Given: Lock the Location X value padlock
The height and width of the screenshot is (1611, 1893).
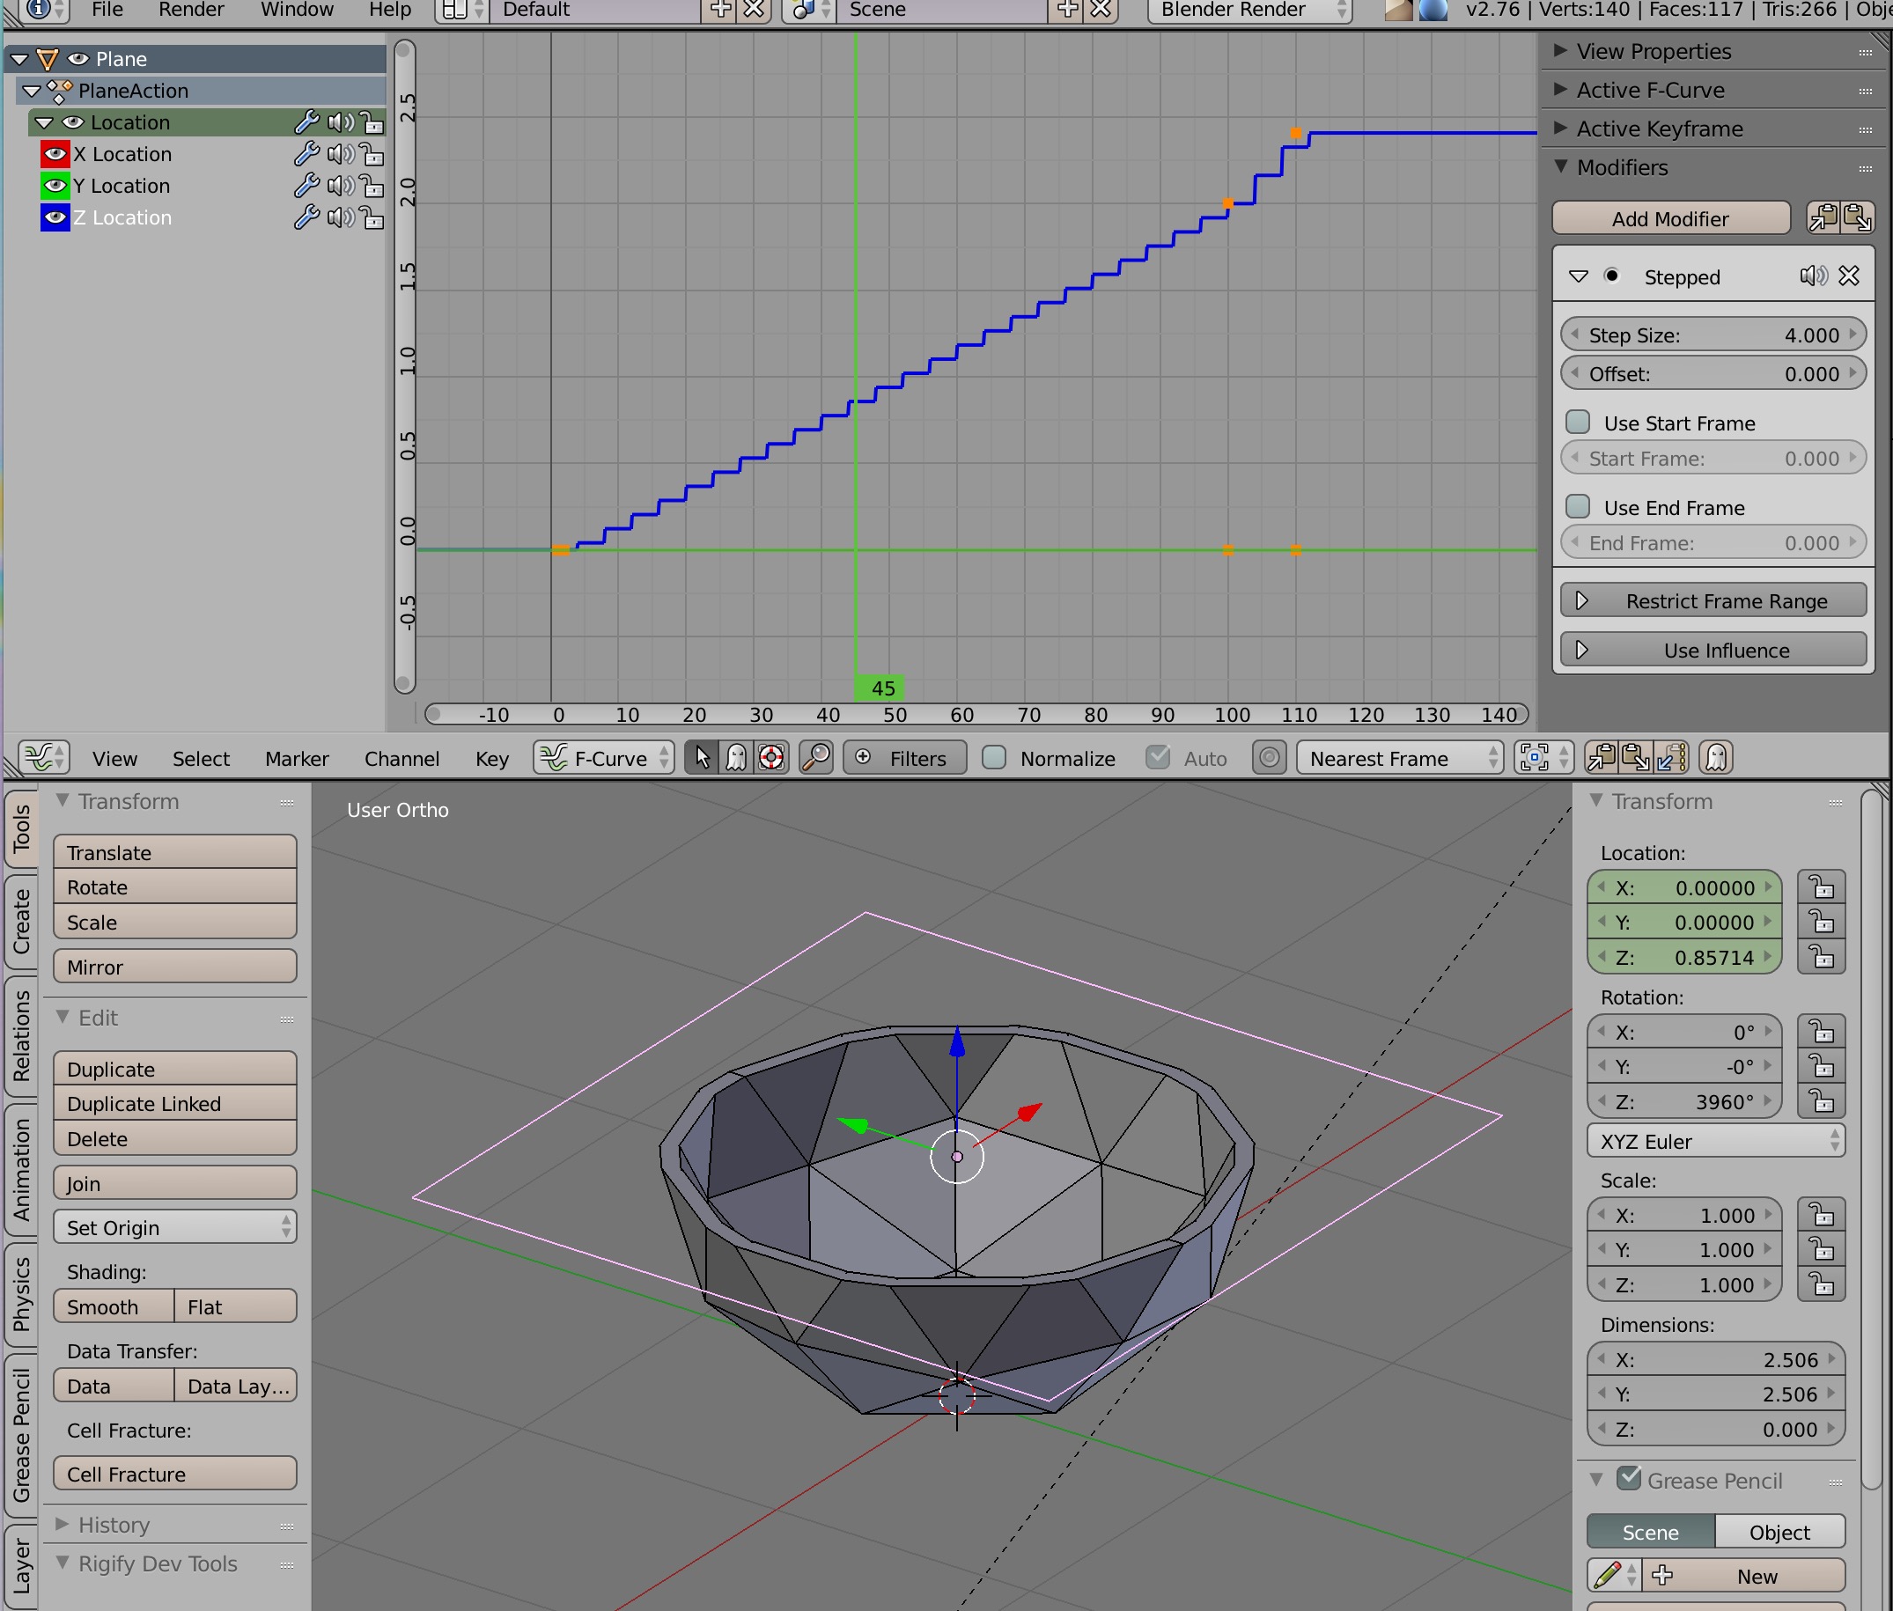Looking at the screenshot, I should 1822,886.
